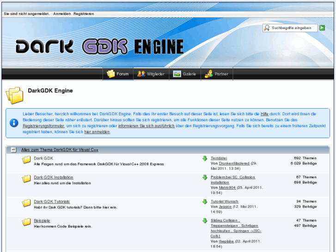Viewport: 336px width, 252px height.
Task: Click green arrow next to Sliding Collision post
Action: (205, 221)
